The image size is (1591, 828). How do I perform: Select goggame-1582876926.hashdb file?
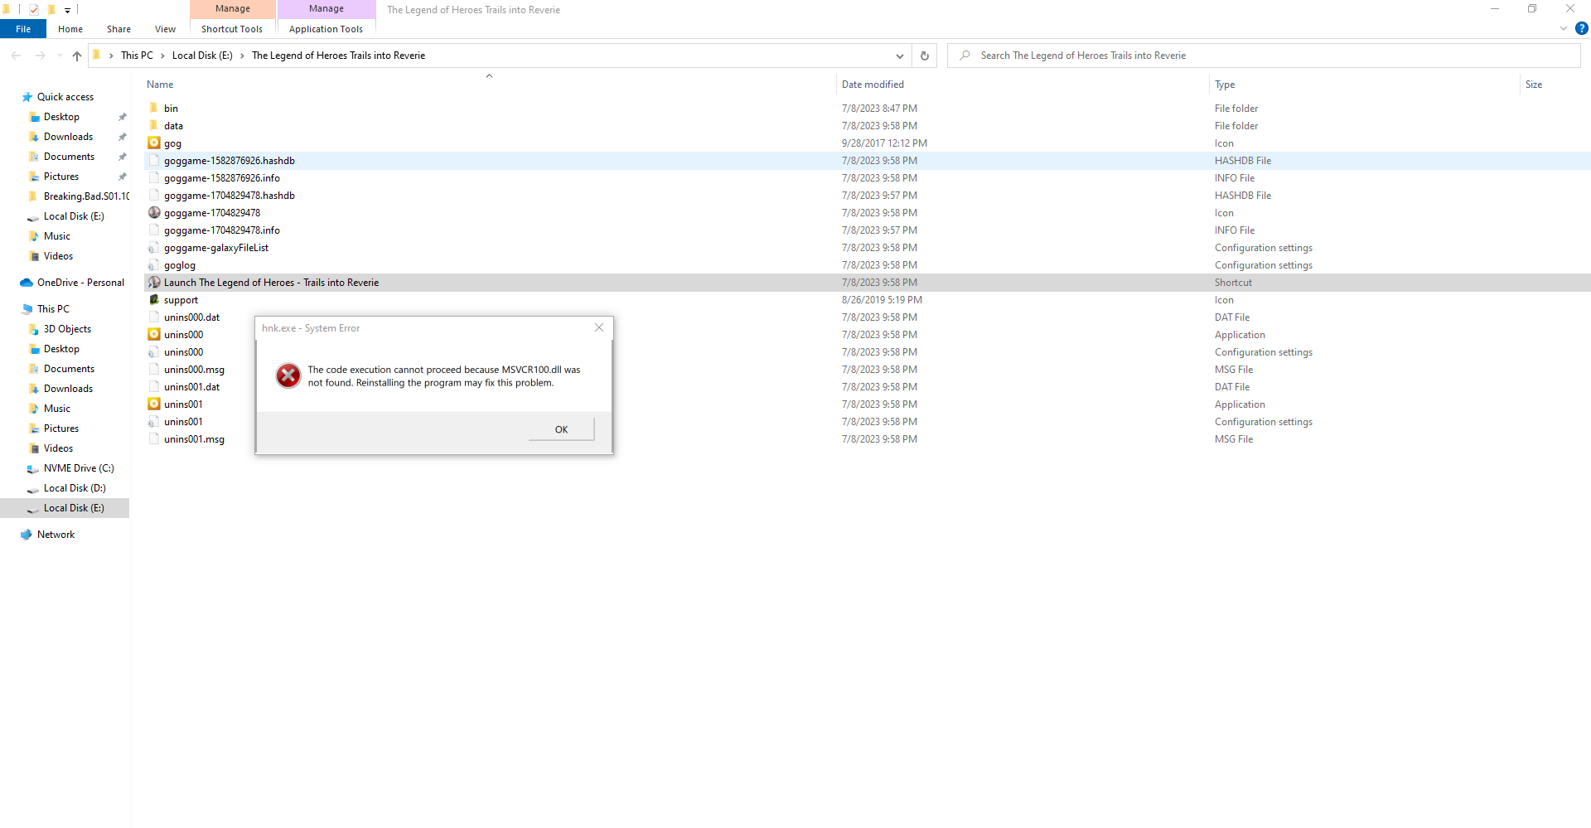[229, 160]
